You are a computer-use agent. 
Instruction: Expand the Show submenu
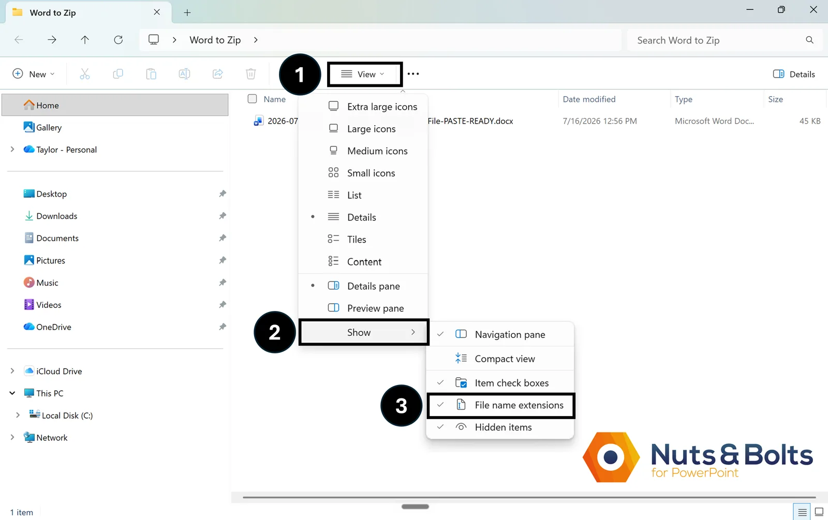pos(363,332)
